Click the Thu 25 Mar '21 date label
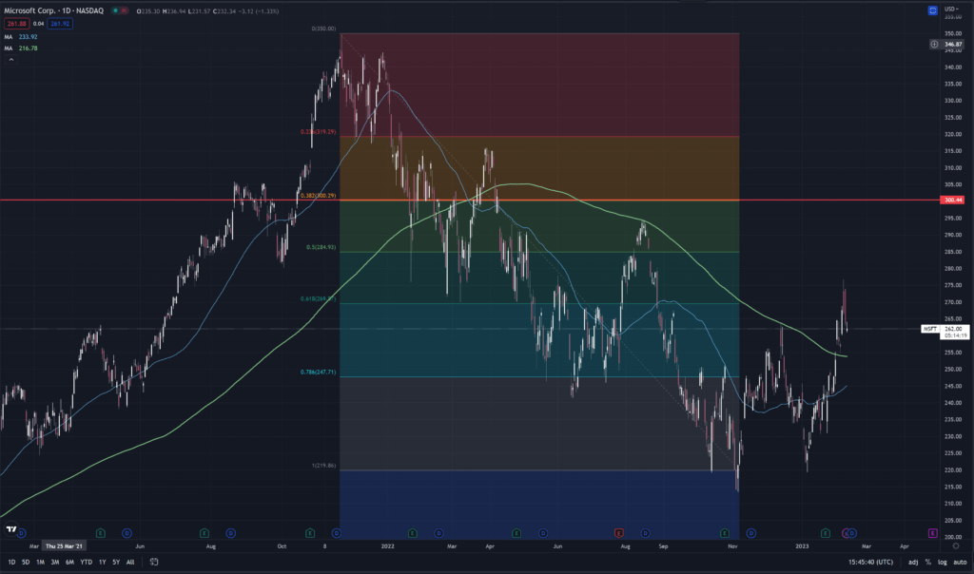Screen dimensions: 974x574 (64, 546)
